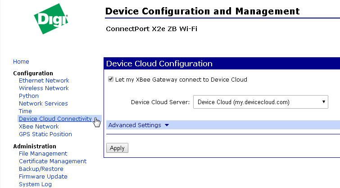Open Wireless Network settings
340x188 pixels.
click(x=44, y=88)
